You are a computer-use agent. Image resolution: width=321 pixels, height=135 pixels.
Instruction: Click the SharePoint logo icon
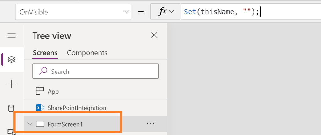pyautogui.click(x=40, y=108)
